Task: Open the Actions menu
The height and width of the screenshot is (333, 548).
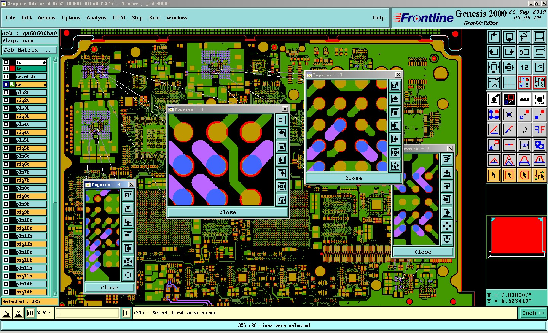Action: (x=46, y=17)
